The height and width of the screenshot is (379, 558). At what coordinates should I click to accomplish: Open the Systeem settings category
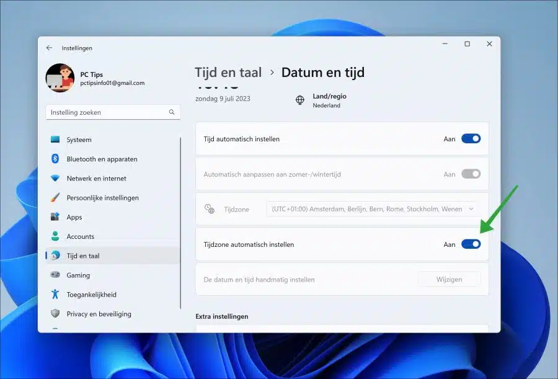tap(113, 140)
